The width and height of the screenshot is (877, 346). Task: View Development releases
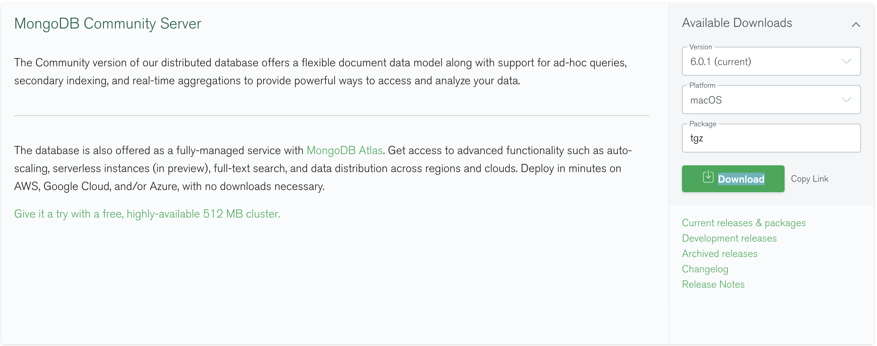(729, 238)
